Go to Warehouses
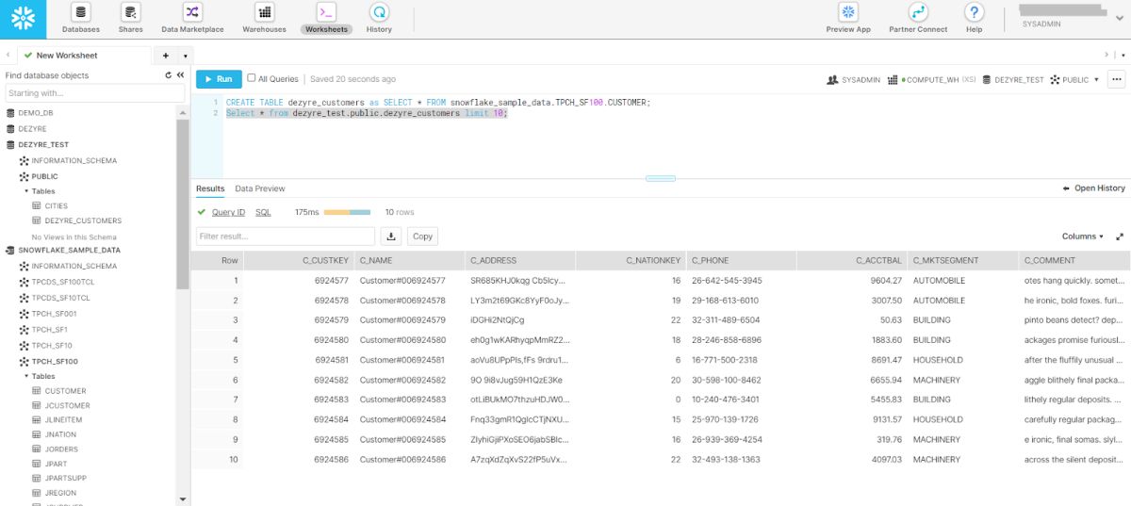The height and width of the screenshot is (506, 1131). [x=264, y=18]
